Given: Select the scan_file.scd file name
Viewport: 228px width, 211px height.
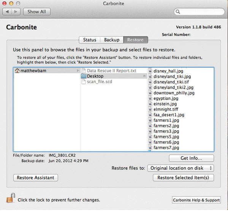Looking at the screenshot, I should tap(100, 82).
